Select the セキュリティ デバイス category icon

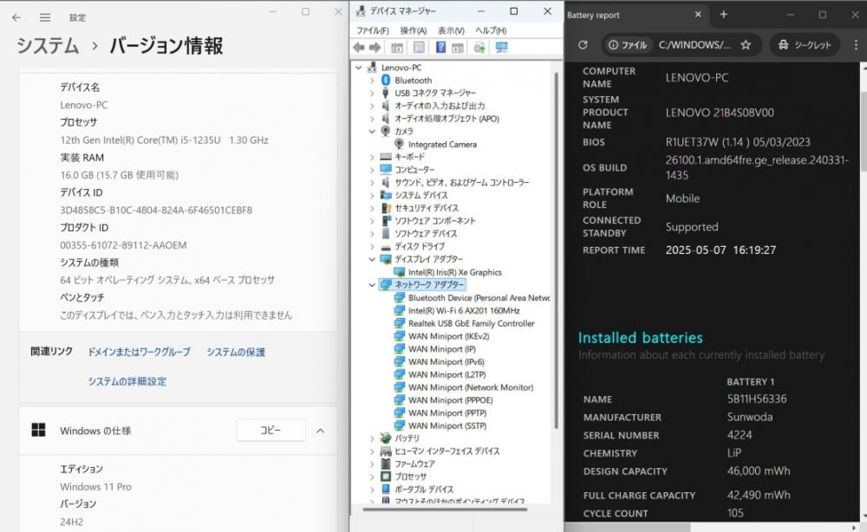point(386,208)
